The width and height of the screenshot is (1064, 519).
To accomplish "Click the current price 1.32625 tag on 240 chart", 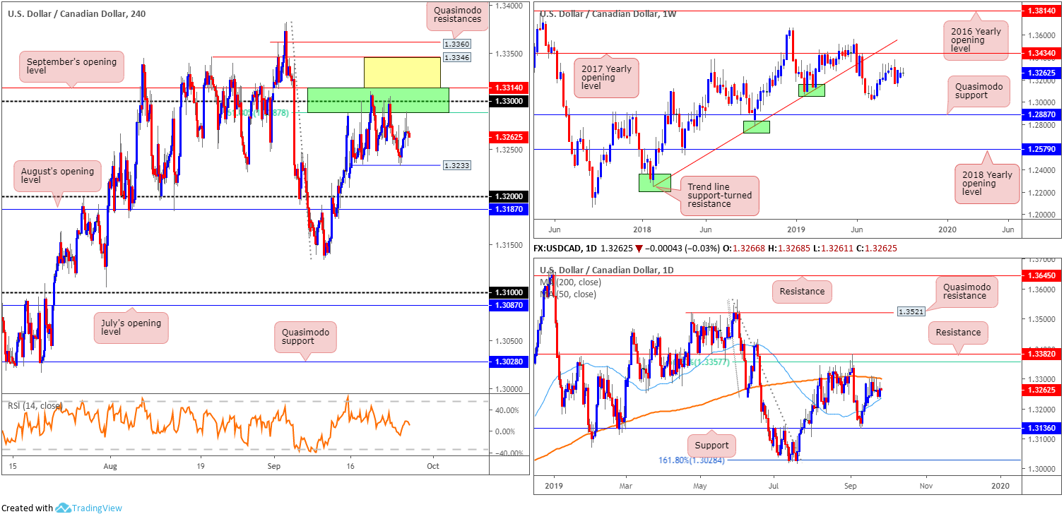I will (x=507, y=137).
